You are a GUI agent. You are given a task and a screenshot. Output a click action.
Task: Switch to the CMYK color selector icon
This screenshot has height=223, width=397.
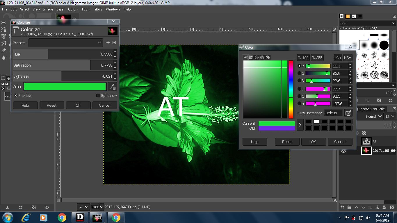[251, 57]
